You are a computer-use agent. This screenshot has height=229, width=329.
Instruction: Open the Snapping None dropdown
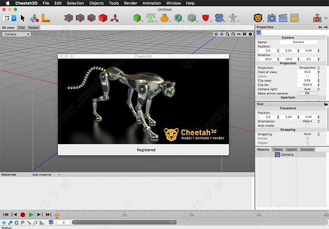pyautogui.click(x=309, y=134)
